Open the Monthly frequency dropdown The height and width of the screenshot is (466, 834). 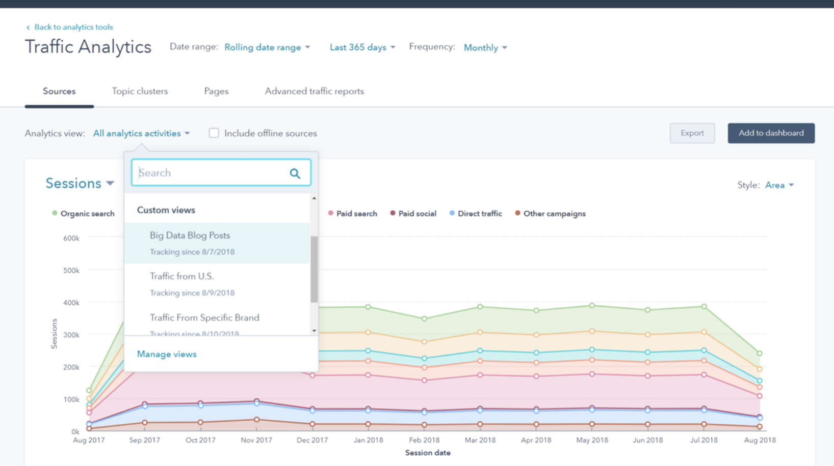tap(485, 47)
